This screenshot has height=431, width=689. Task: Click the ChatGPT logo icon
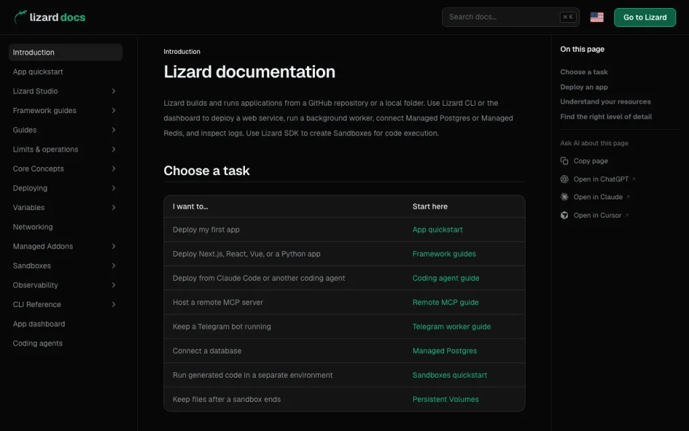pos(565,179)
